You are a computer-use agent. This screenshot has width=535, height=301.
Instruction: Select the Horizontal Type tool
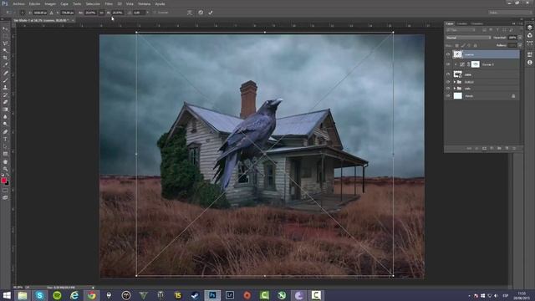pos(5,139)
